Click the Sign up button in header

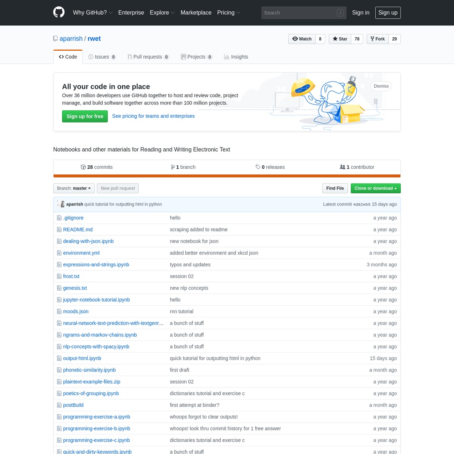[x=388, y=12]
